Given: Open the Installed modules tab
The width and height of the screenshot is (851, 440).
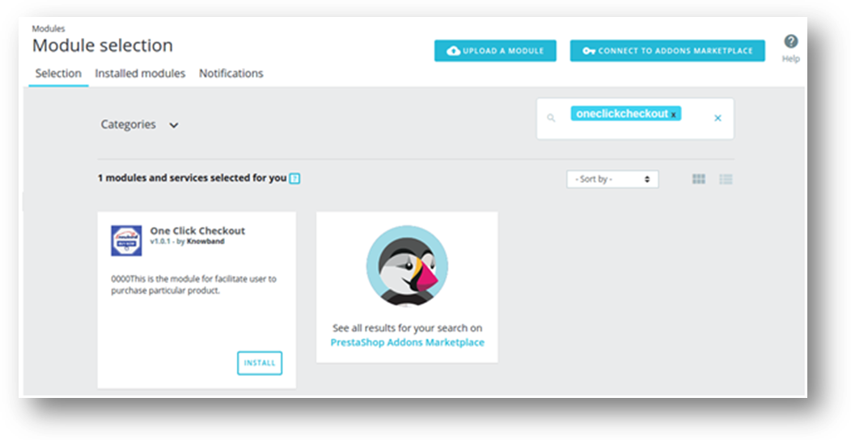Looking at the screenshot, I should click(x=140, y=74).
